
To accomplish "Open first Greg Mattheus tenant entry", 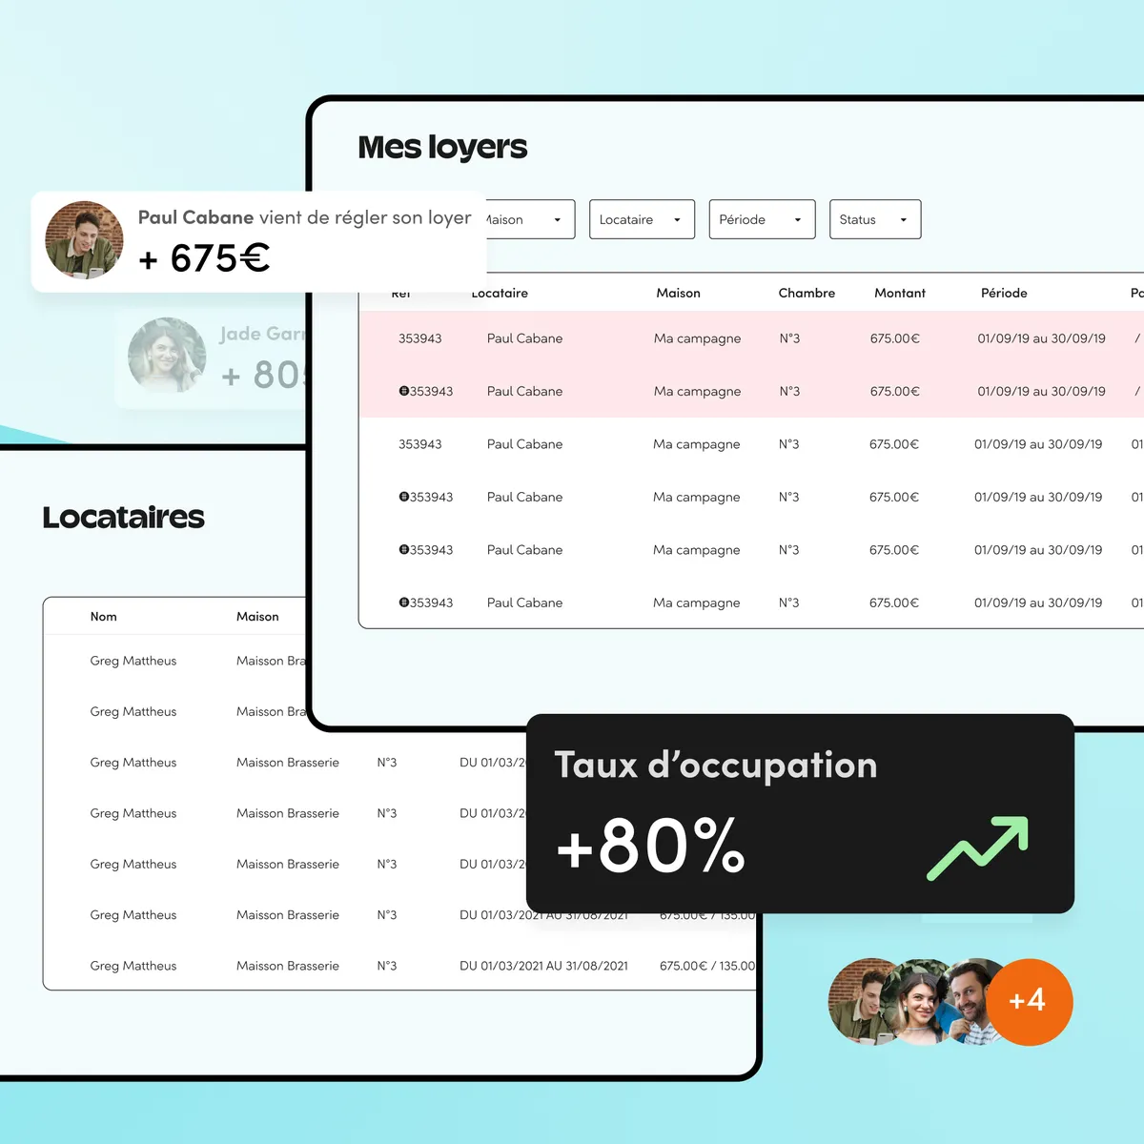I will (x=133, y=661).
